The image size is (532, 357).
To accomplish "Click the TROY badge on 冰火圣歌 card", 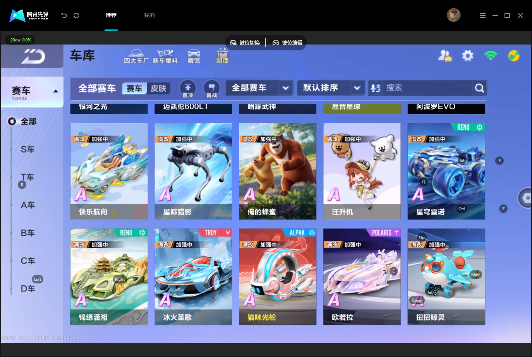I will tap(216, 233).
